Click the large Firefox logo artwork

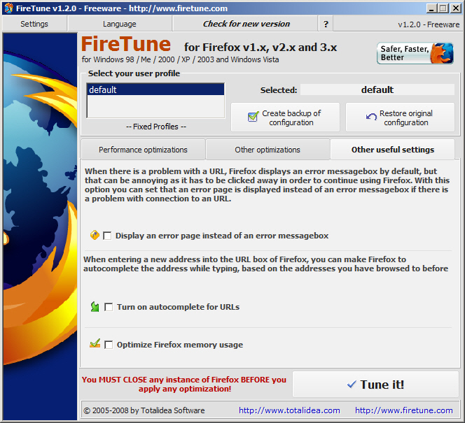point(40,227)
